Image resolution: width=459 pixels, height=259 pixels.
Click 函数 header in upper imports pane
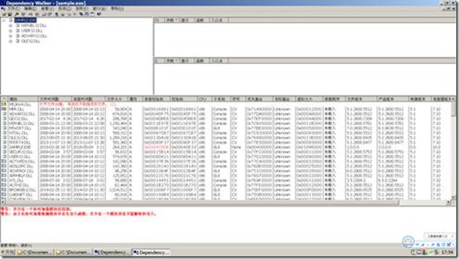pos(201,20)
